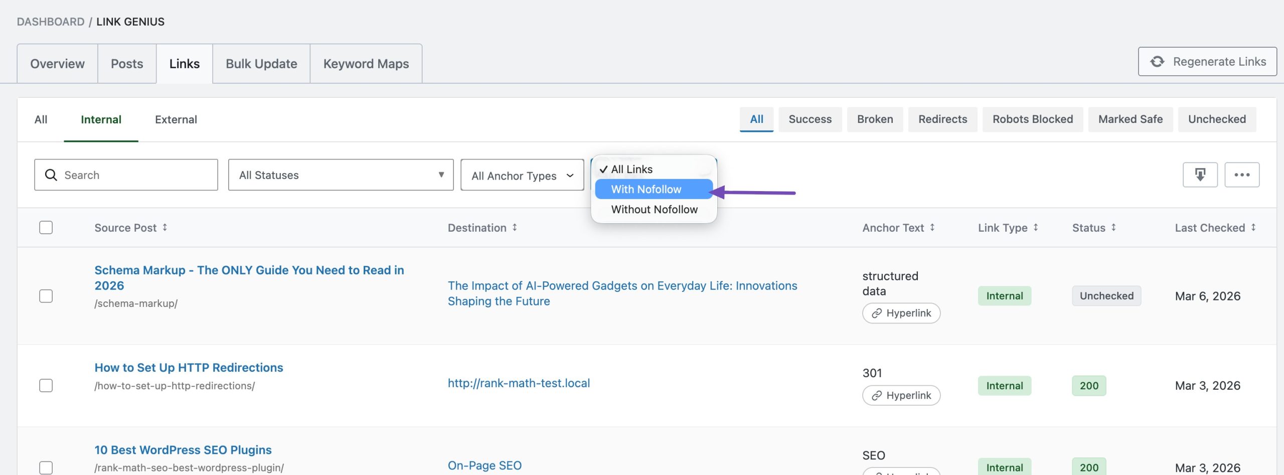This screenshot has height=475, width=1284.
Task: Sort by Last Checked column arrows
Action: click(1253, 227)
